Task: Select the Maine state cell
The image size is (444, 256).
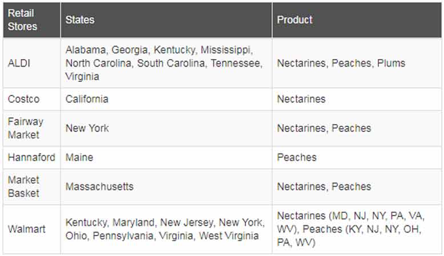Action: 166,157
